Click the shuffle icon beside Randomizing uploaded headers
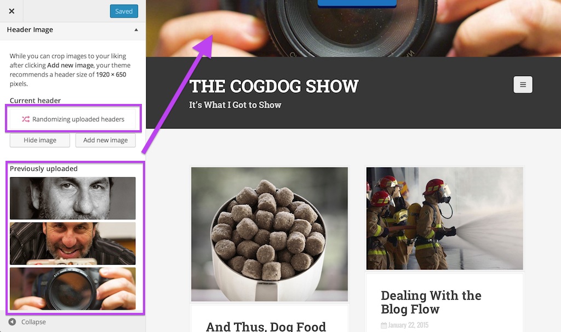The height and width of the screenshot is (332, 561). click(26, 119)
